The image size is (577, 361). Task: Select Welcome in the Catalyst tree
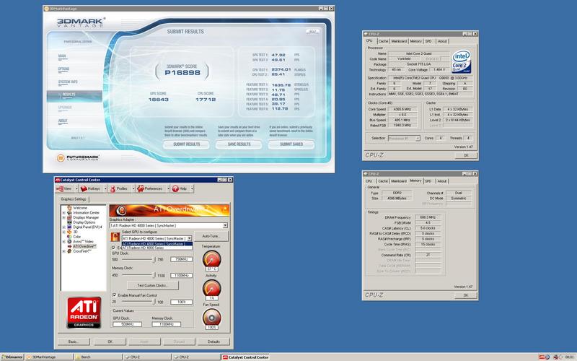coord(80,208)
